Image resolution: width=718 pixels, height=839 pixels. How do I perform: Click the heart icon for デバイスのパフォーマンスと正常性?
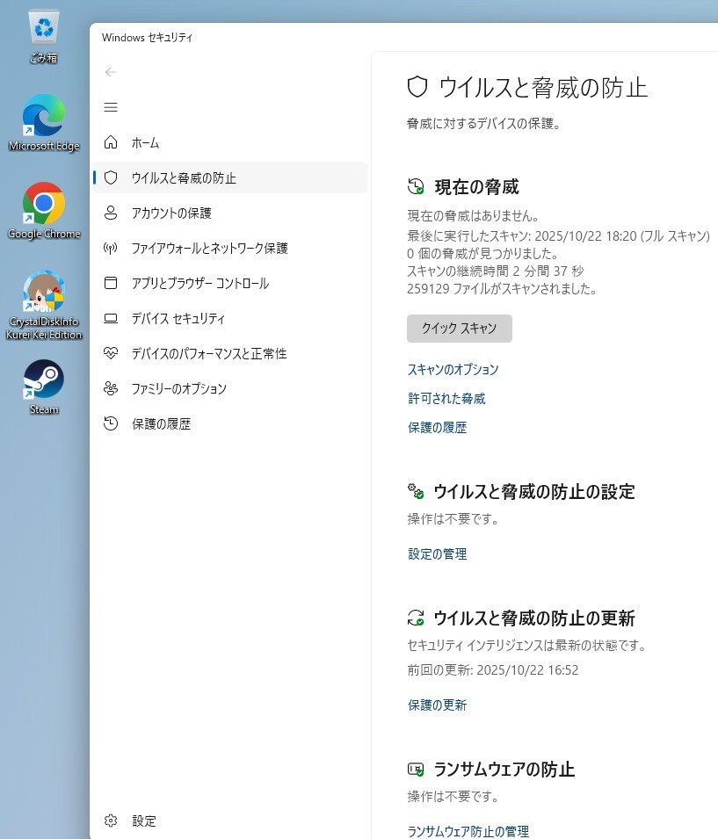pyautogui.click(x=111, y=353)
